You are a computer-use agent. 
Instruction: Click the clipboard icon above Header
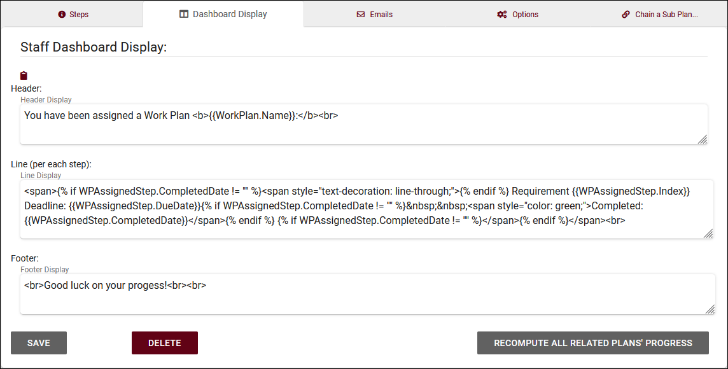coord(24,76)
